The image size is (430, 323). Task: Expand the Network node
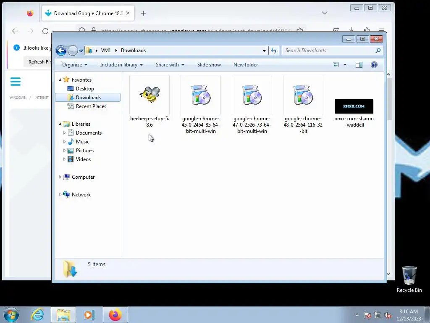click(60, 194)
